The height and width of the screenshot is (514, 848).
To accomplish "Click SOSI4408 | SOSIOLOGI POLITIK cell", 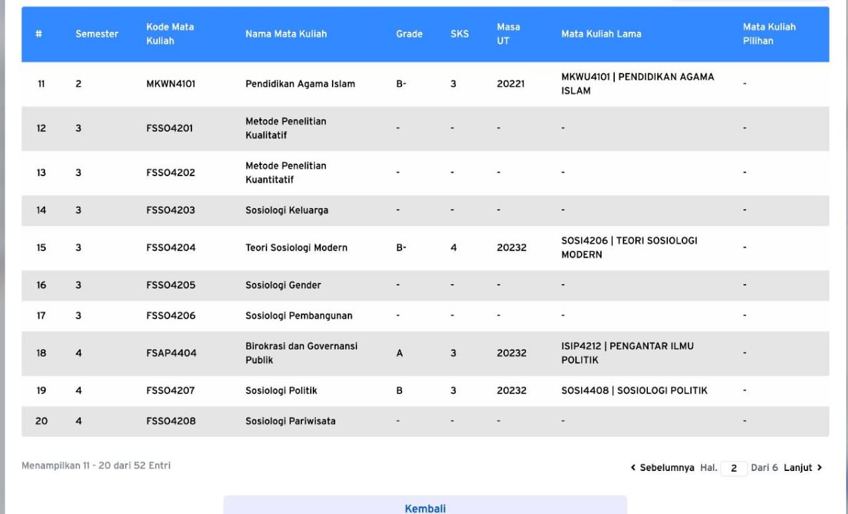I will 635,391.
